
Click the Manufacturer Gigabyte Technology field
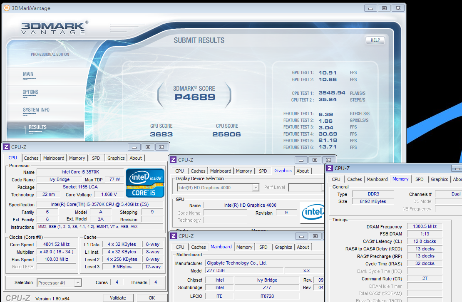[265, 263]
